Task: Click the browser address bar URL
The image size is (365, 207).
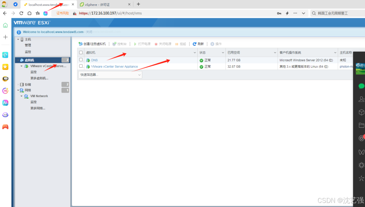Action: (110, 13)
